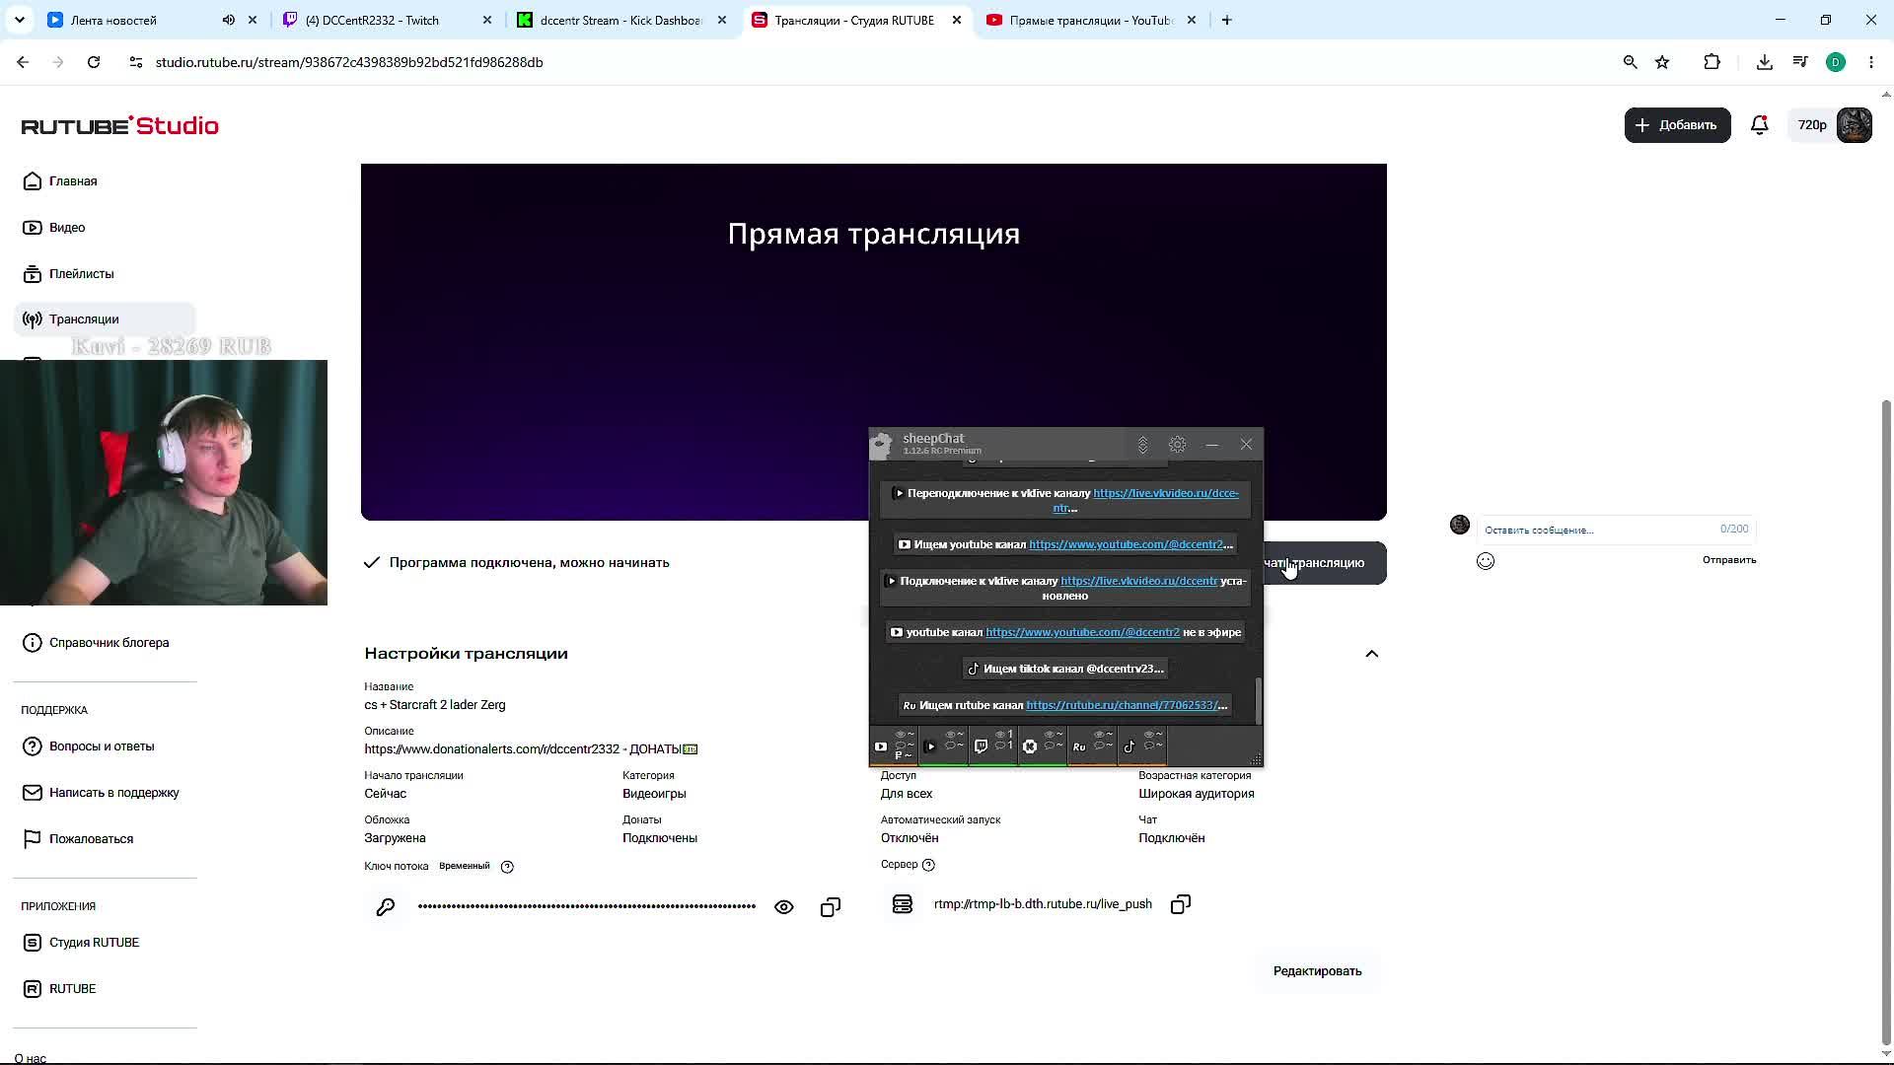This screenshot has height=1065, width=1894.
Task: Open the media controls icon
Action: click(x=1800, y=62)
